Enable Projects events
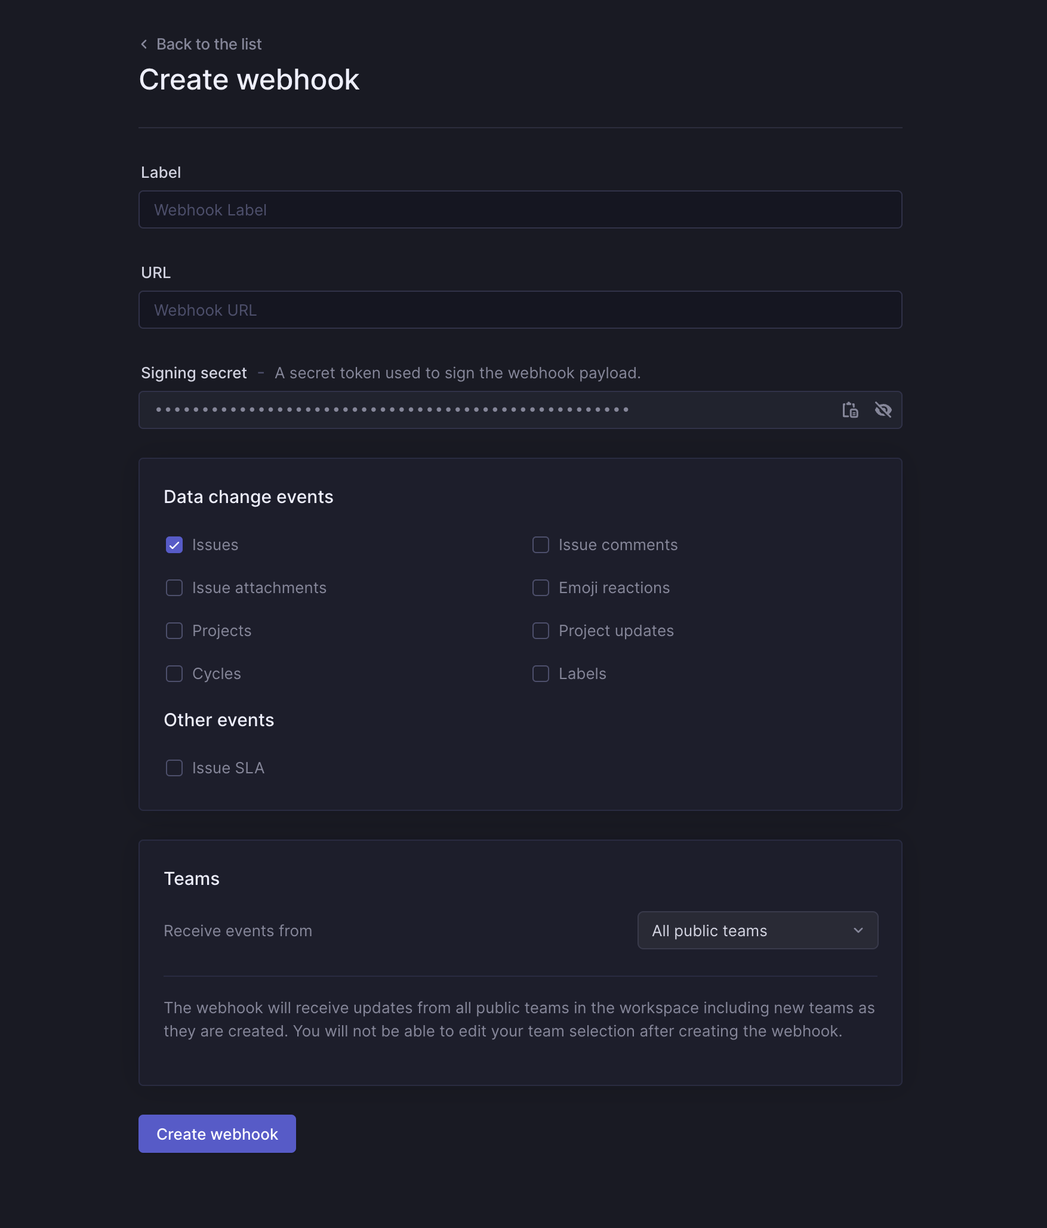 click(174, 631)
